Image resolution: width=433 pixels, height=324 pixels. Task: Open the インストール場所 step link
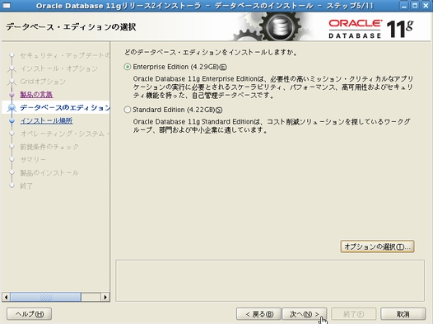pos(46,120)
